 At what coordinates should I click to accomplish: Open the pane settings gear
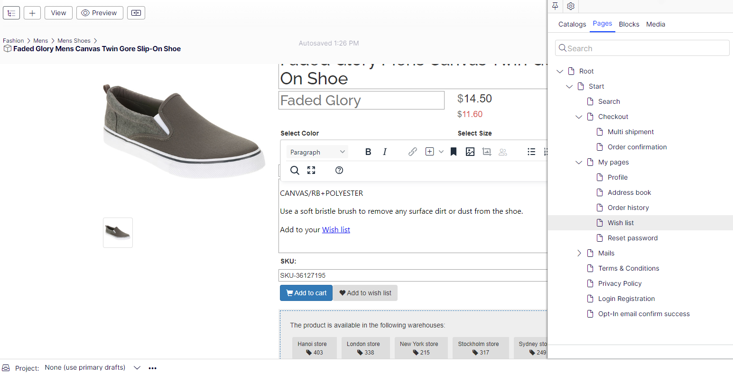(571, 6)
